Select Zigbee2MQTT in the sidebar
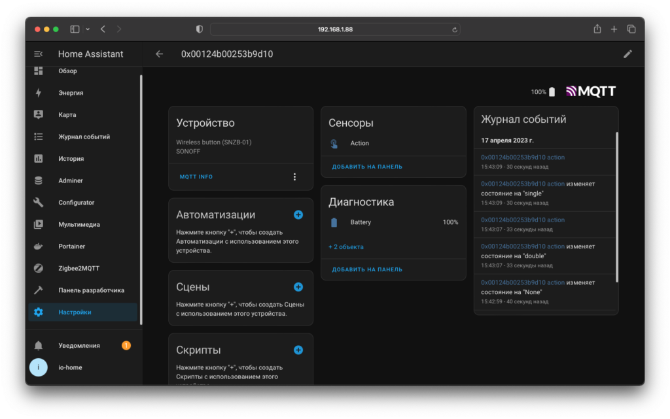Screen dimensions: 670x419 point(83,268)
